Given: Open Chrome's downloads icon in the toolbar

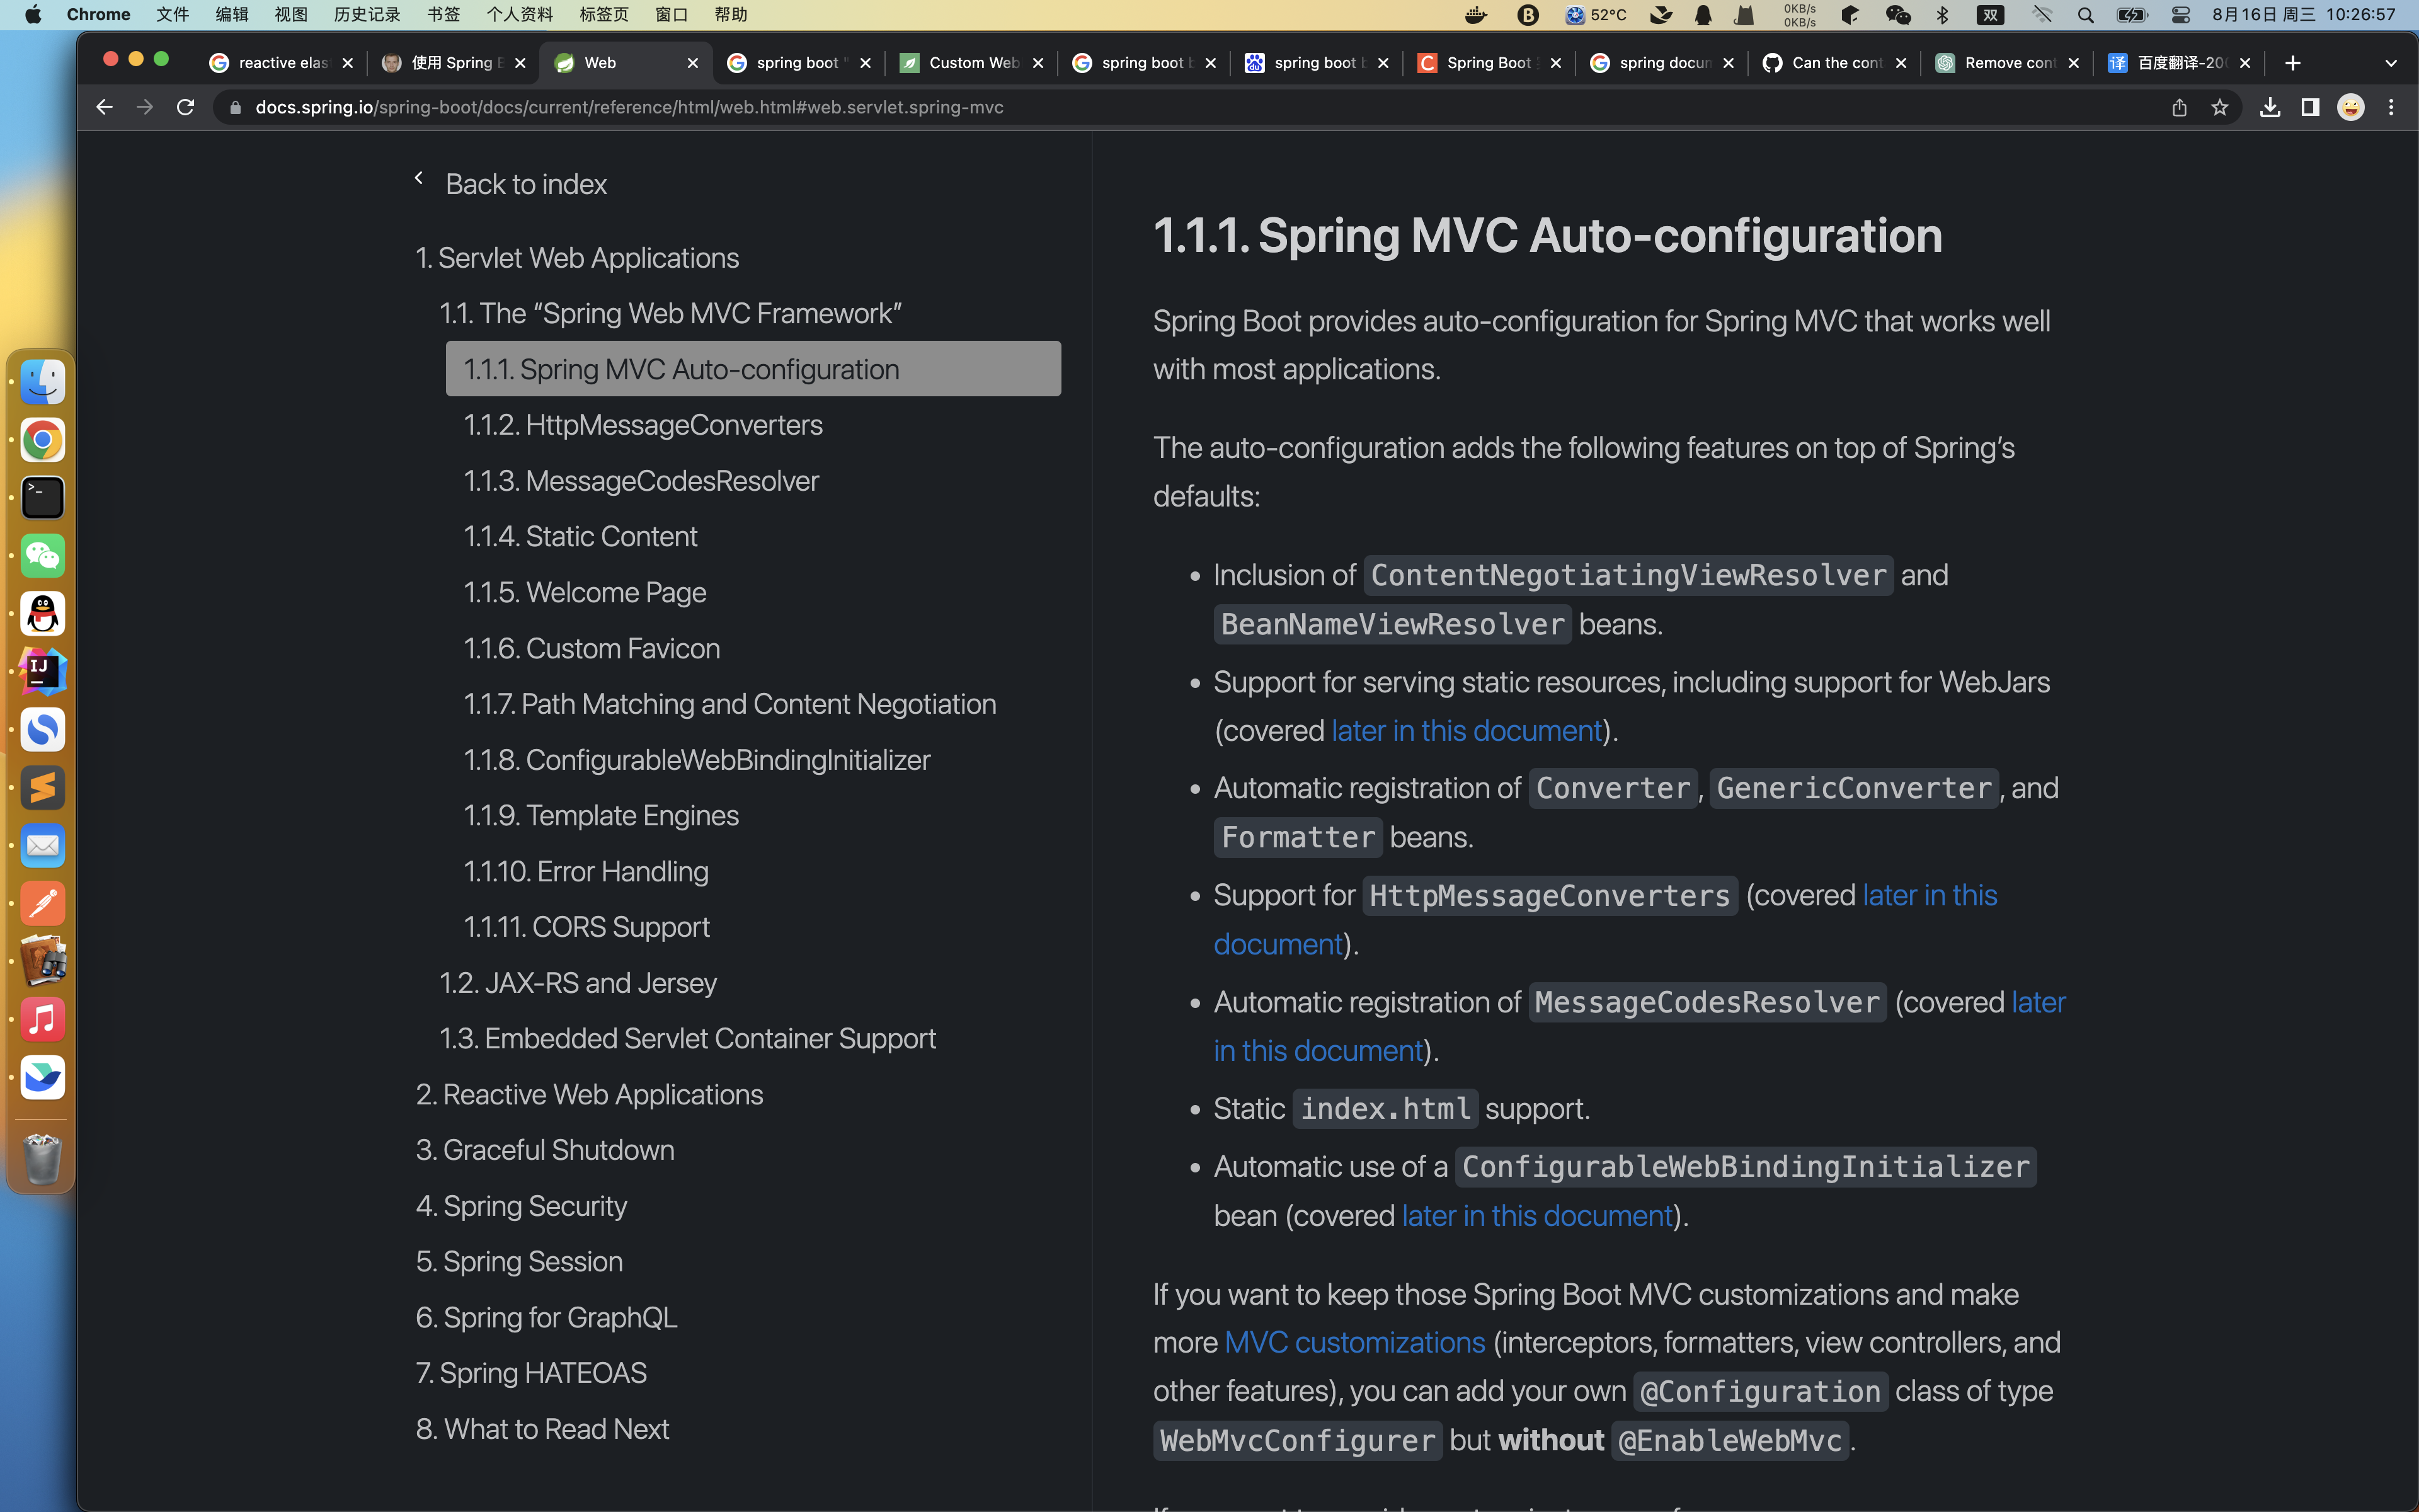Looking at the screenshot, I should click(x=2270, y=107).
